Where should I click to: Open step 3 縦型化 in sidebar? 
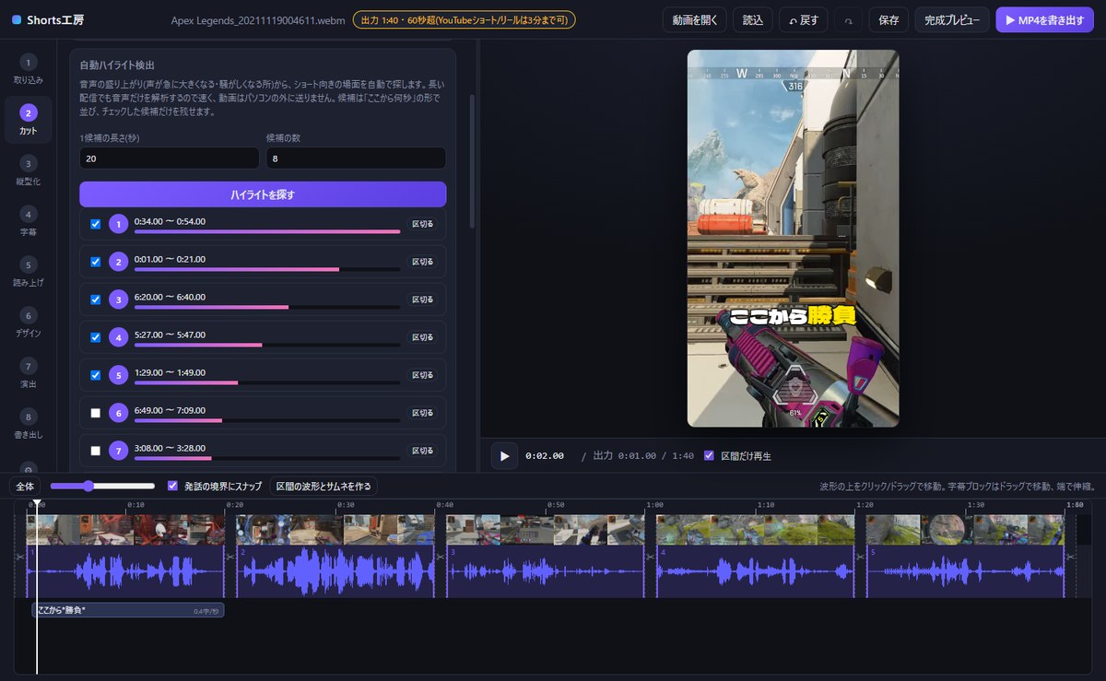[x=28, y=170]
